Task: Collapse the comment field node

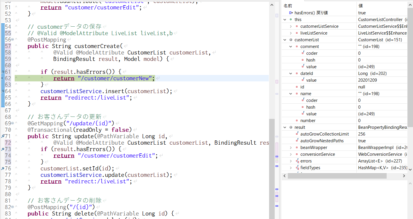Action: 290,47
